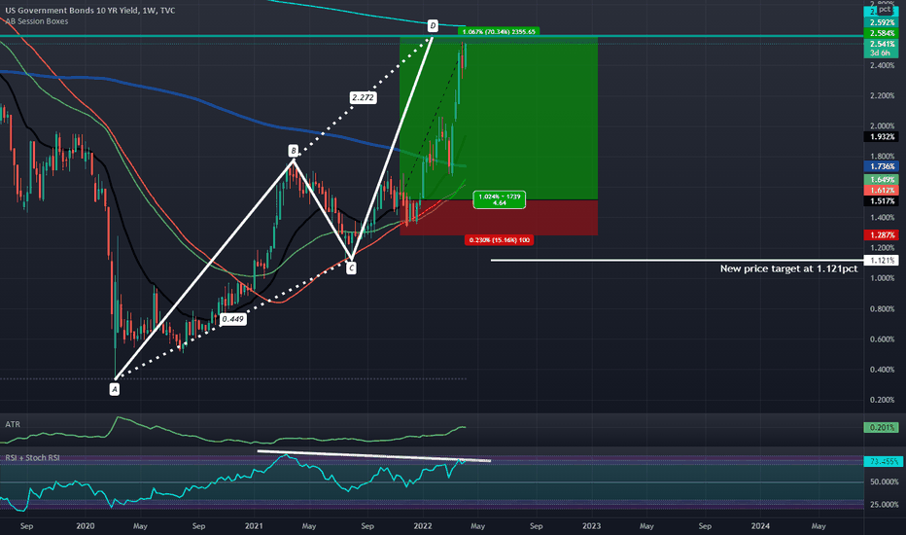This screenshot has height=535, width=906.
Task: Click the ATR value 0.201% label
Action: 881,427
